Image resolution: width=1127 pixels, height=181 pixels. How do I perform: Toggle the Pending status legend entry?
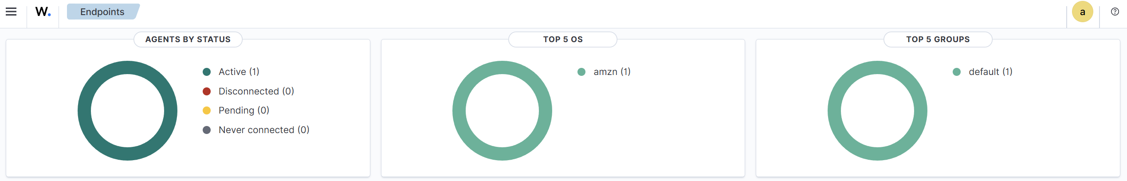click(x=243, y=110)
